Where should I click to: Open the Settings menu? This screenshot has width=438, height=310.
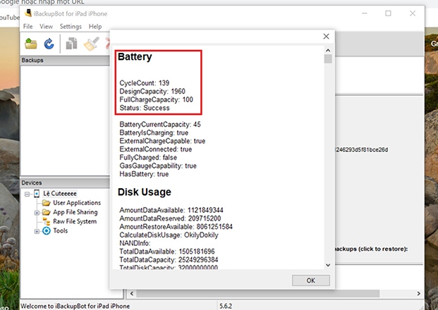[70, 26]
